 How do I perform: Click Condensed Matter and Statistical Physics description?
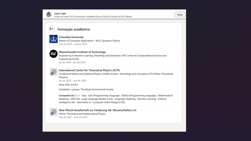coord(116,76)
